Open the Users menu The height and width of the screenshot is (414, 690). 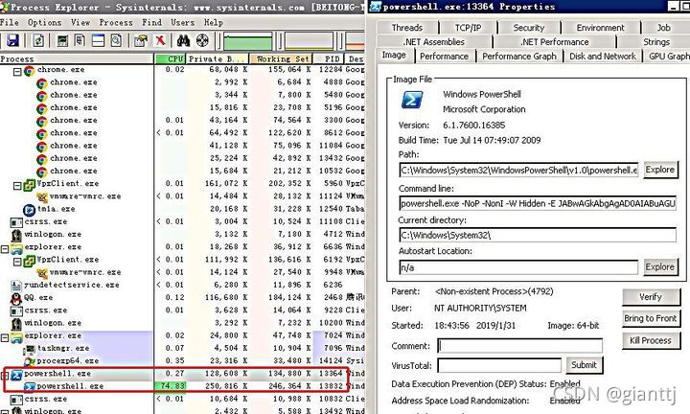tap(183, 22)
